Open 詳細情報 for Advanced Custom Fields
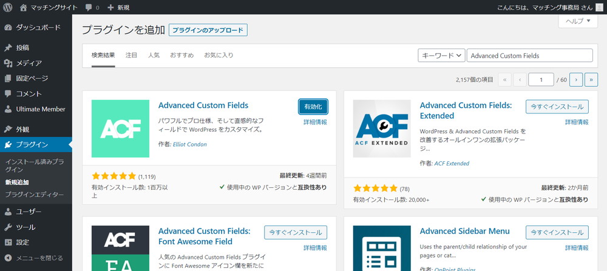The height and width of the screenshot is (271, 607). (x=315, y=122)
